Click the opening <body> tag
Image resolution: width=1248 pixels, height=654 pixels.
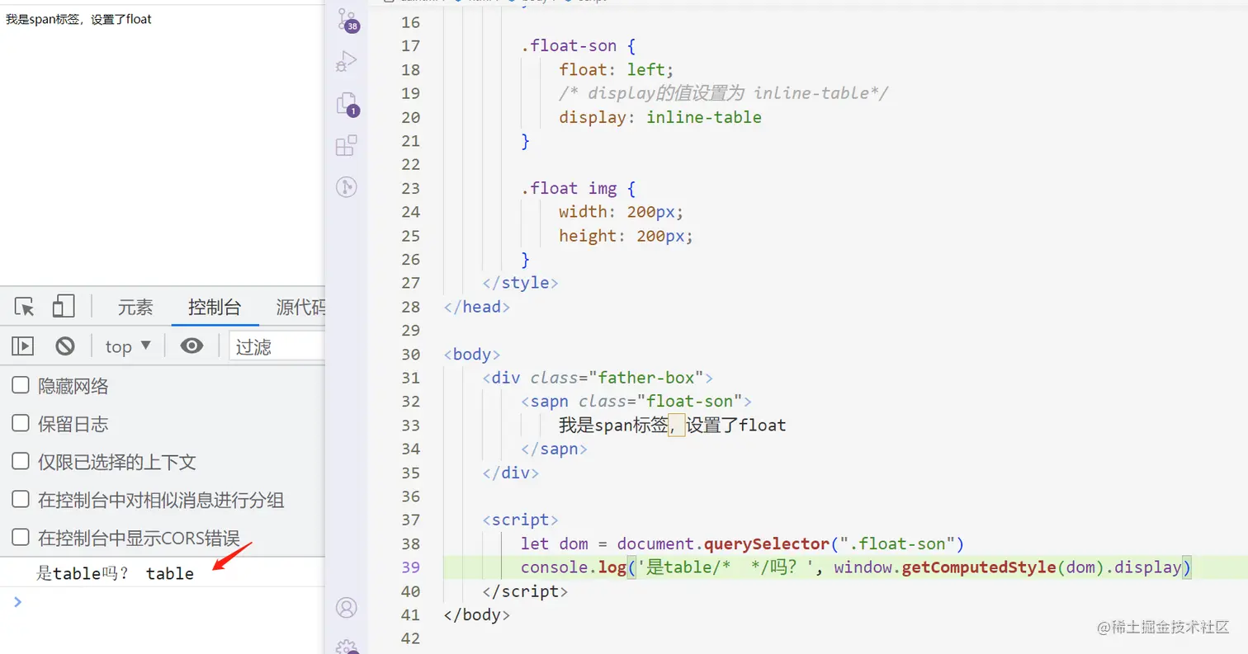pos(472,355)
